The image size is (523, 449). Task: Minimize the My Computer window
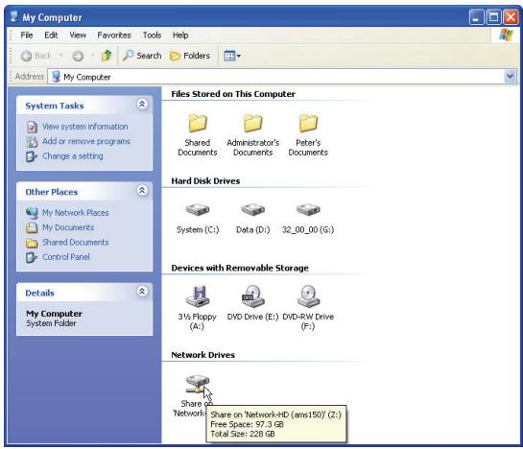[x=476, y=17]
